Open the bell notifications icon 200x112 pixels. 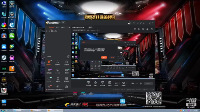tap(147, 29)
